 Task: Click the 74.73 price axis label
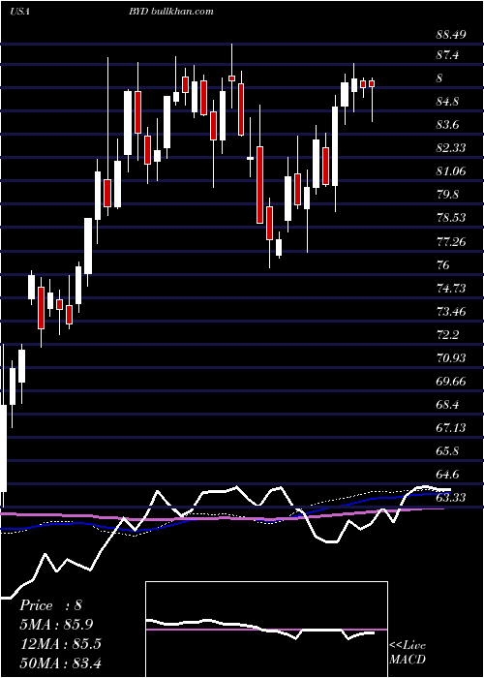(x=451, y=288)
